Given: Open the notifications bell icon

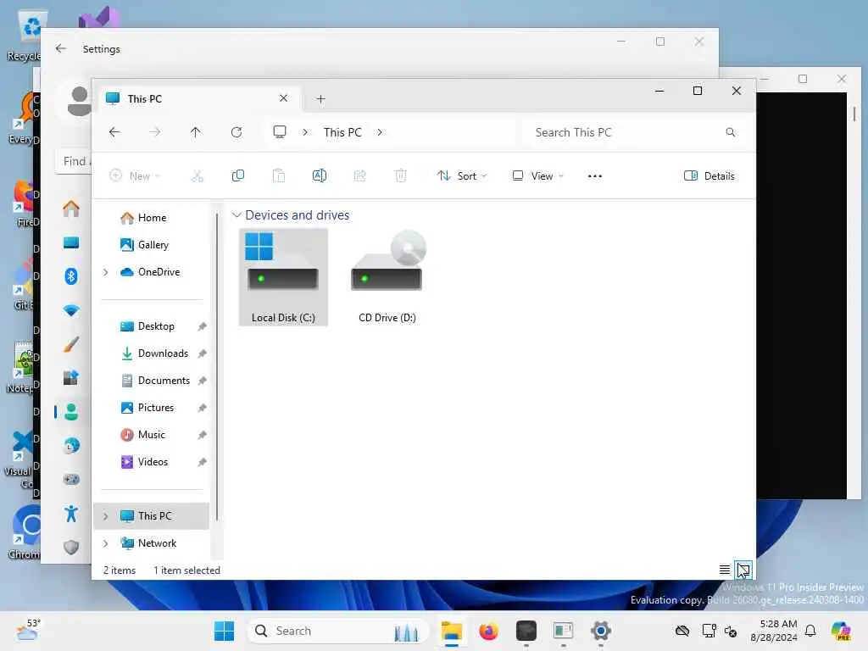Looking at the screenshot, I should tap(810, 631).
